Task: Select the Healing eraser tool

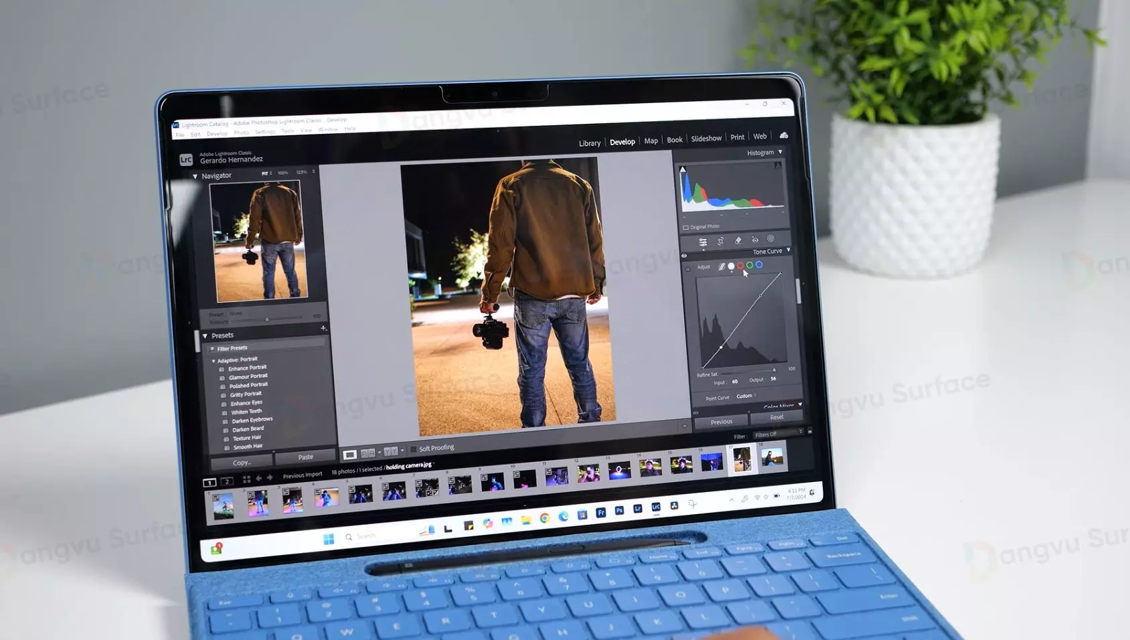Action: click(x=738, y=240)
